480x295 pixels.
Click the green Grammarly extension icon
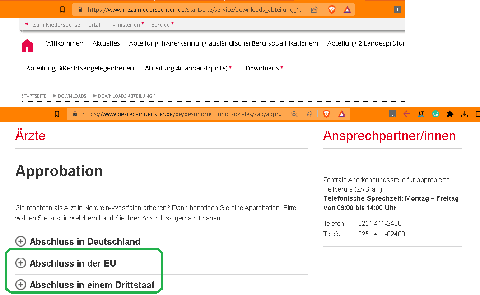[436, 114]
